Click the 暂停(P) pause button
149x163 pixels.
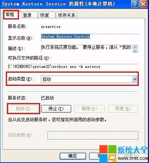pos(89,109)
